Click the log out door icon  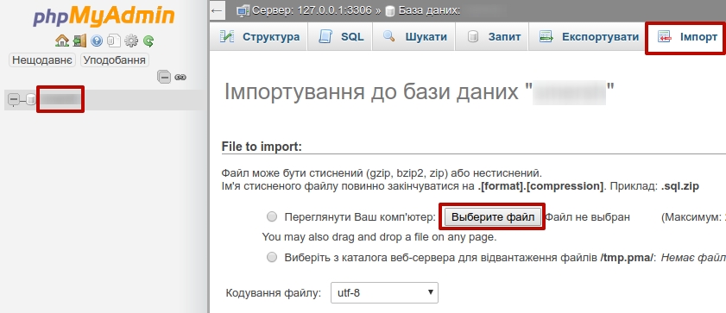point(79,41)
